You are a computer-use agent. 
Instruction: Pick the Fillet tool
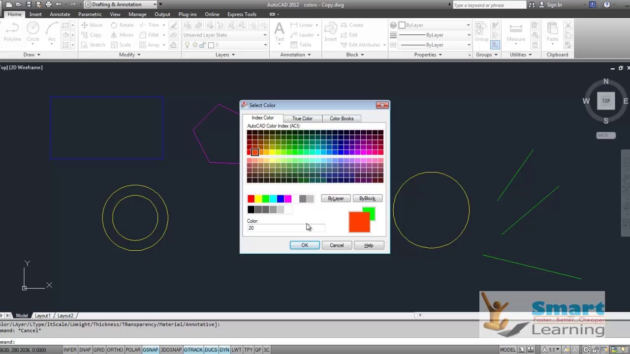(x=149, y=35)
